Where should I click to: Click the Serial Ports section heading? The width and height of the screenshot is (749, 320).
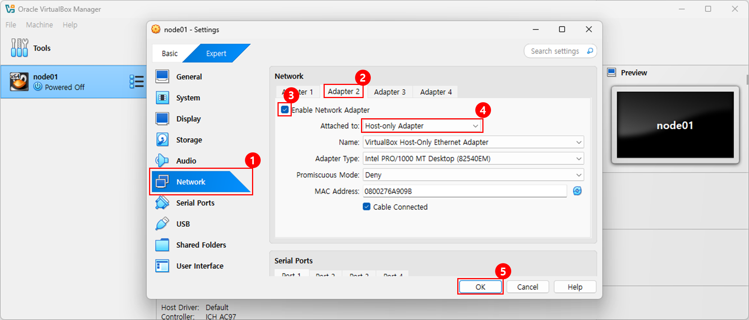(x=294, y=260)
